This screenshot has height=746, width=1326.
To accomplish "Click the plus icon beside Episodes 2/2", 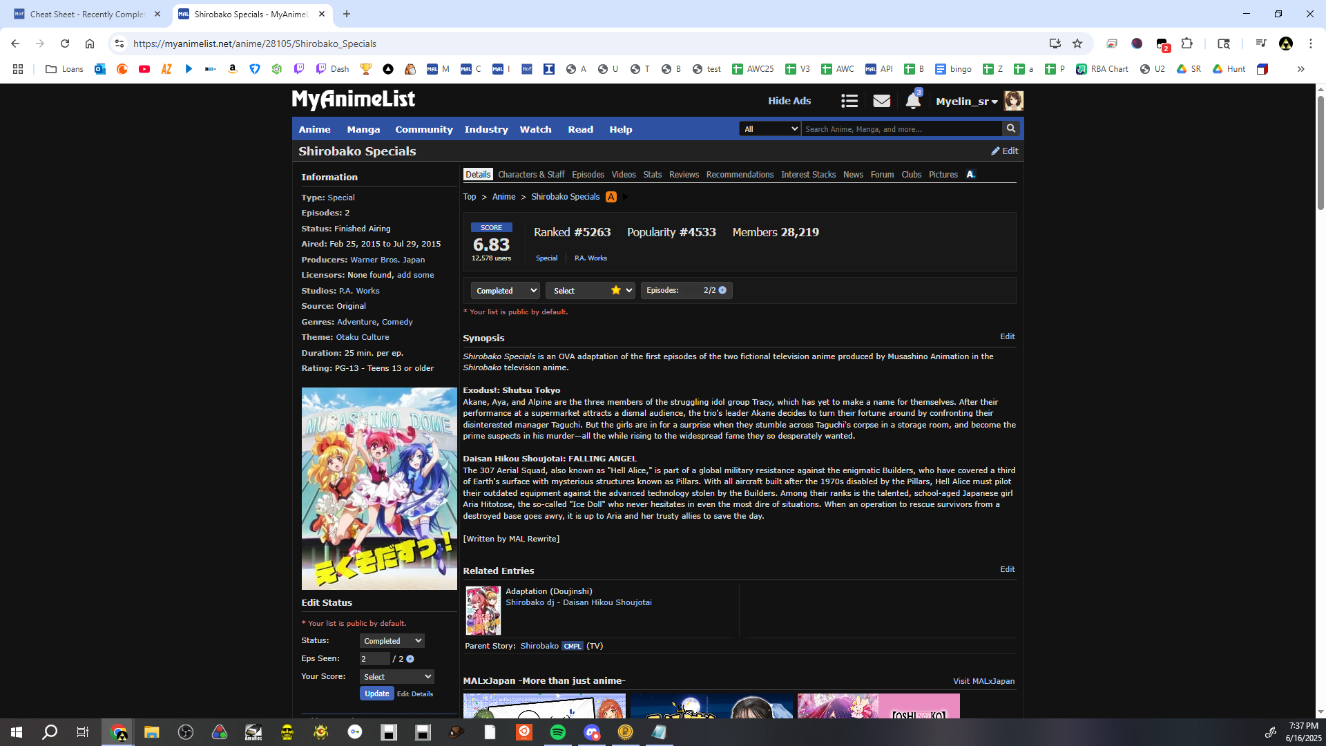I will tap(722, 290).
